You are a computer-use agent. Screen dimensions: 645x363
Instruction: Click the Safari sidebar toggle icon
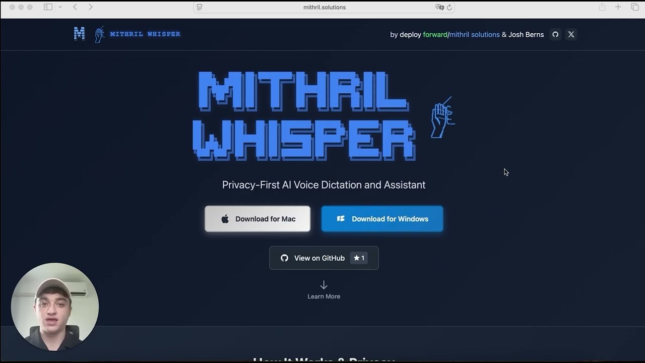pyautogui.click(x=48, y=7)
